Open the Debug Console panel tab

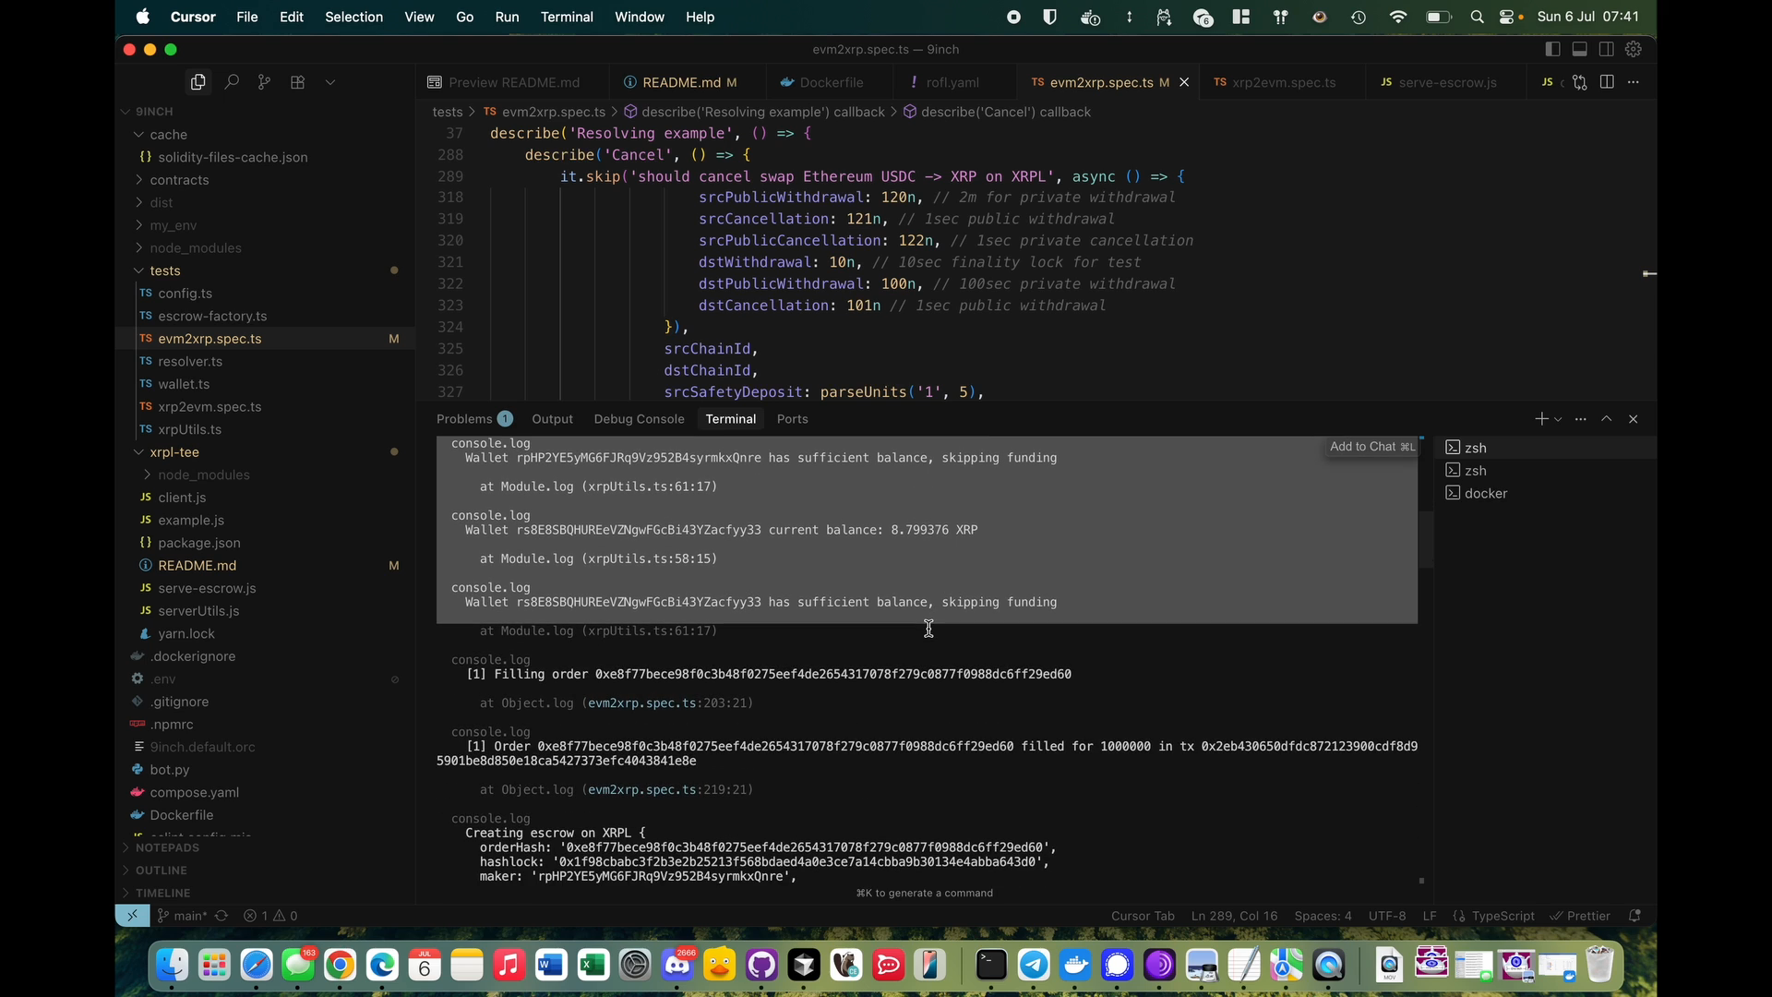639,419
